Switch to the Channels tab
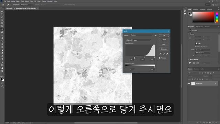220x124 pixels. click(x=196, y=69)
